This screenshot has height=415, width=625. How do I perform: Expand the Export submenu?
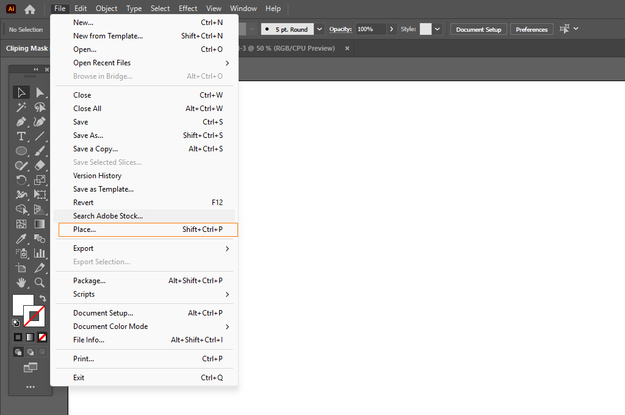click(227, 249)
